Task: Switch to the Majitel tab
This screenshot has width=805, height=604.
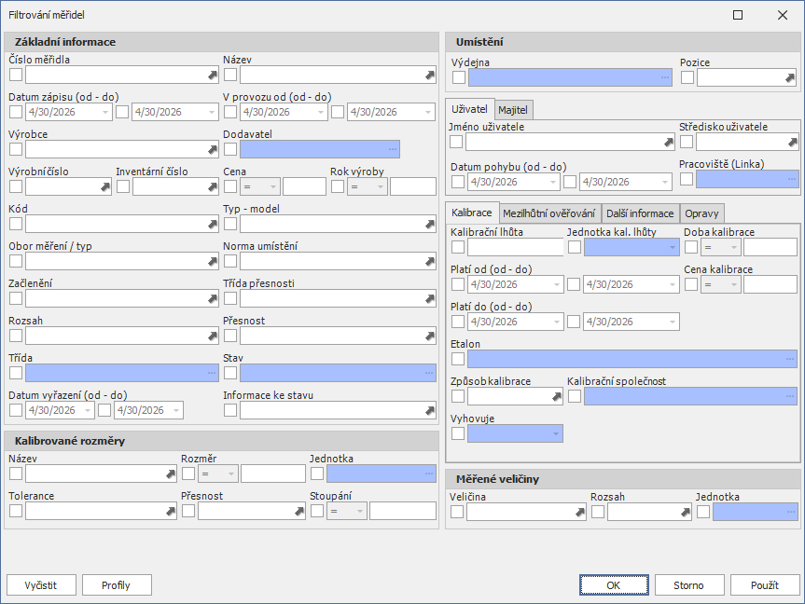Action: click(x=513, y=110)
